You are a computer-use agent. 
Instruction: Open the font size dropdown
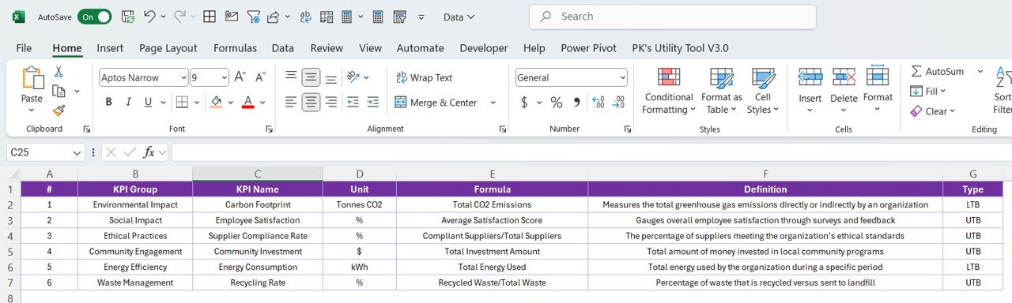tap(224, 77)
